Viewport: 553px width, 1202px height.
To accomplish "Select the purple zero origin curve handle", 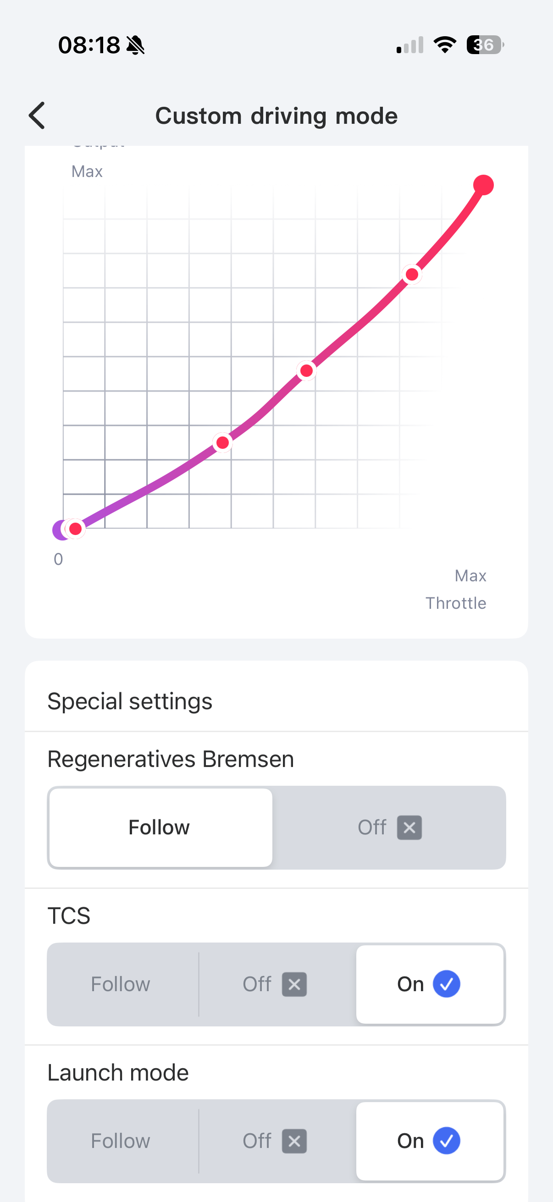I will coord(61,529).
